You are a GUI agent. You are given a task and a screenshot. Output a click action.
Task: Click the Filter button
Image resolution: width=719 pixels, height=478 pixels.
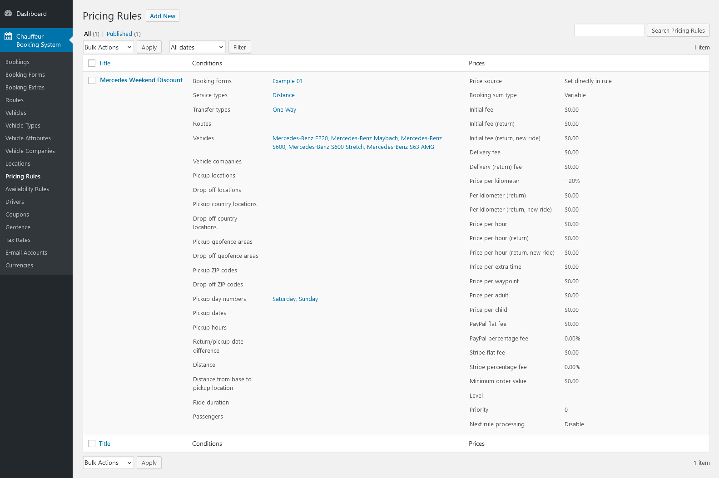239,47
